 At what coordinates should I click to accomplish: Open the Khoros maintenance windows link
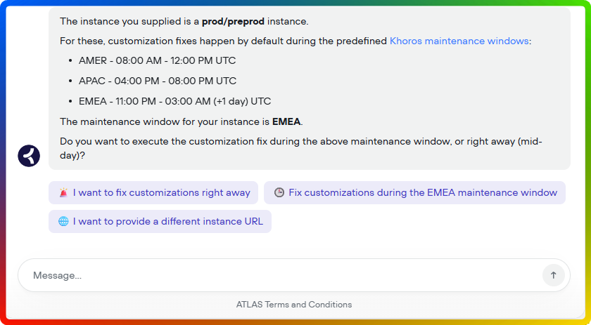[459, 41]
